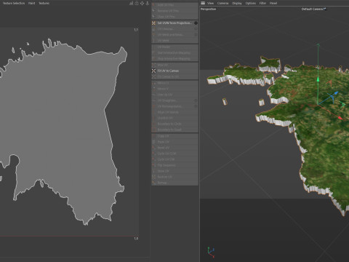
Task: Click the red X axis arrow handle
Action: point(340,118)
